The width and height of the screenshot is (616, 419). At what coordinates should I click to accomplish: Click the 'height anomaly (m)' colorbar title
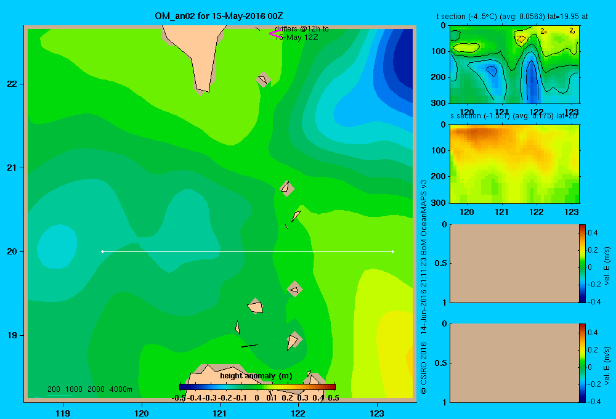[256, 376]
